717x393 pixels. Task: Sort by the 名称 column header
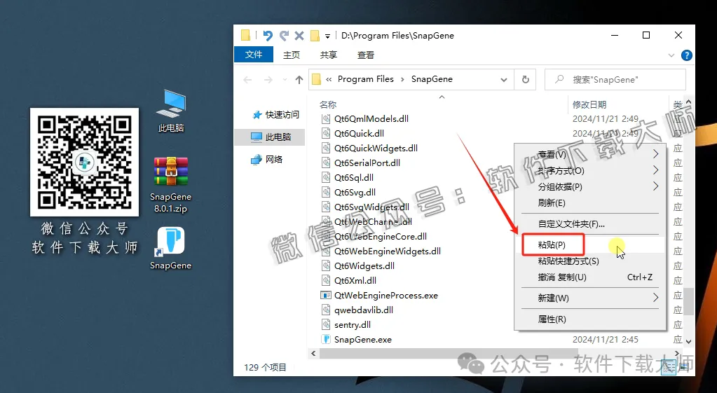pyautogui.click(x=328, y=104)
